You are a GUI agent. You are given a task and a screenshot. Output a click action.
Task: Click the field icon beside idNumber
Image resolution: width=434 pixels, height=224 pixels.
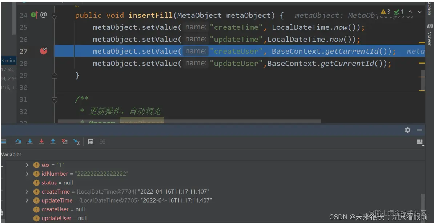tap(36, 174)
